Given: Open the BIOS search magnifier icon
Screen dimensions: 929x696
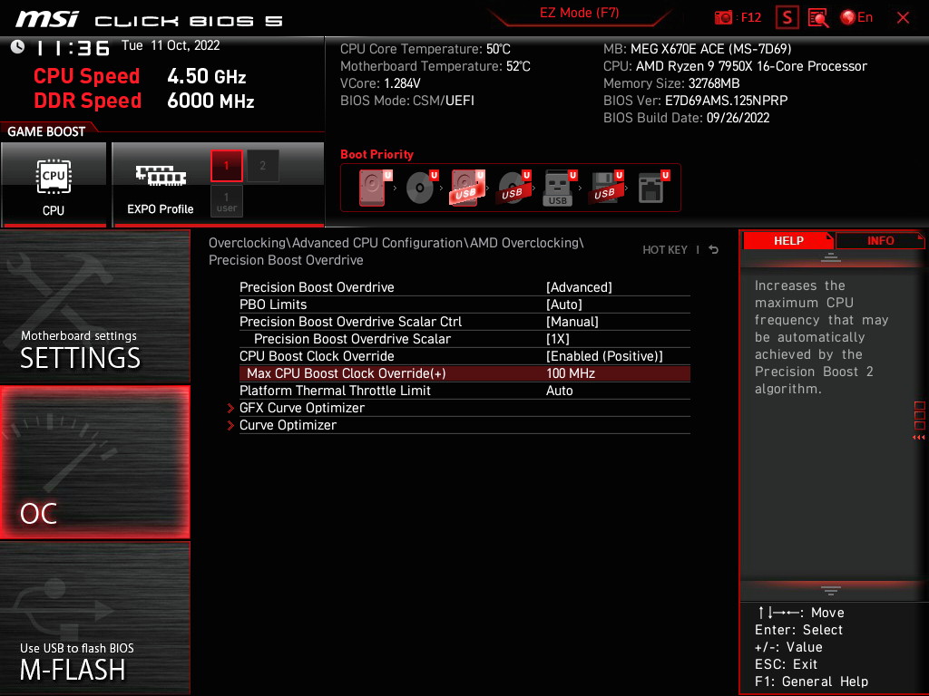Looking at the screenshot, I should (x=818, y=17).
